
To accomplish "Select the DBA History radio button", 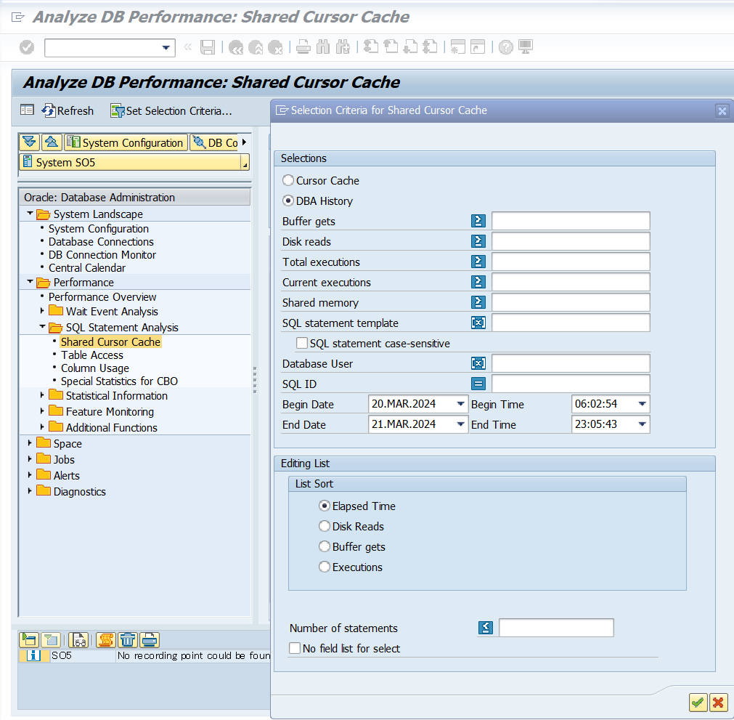I will (x=288, y=201).
